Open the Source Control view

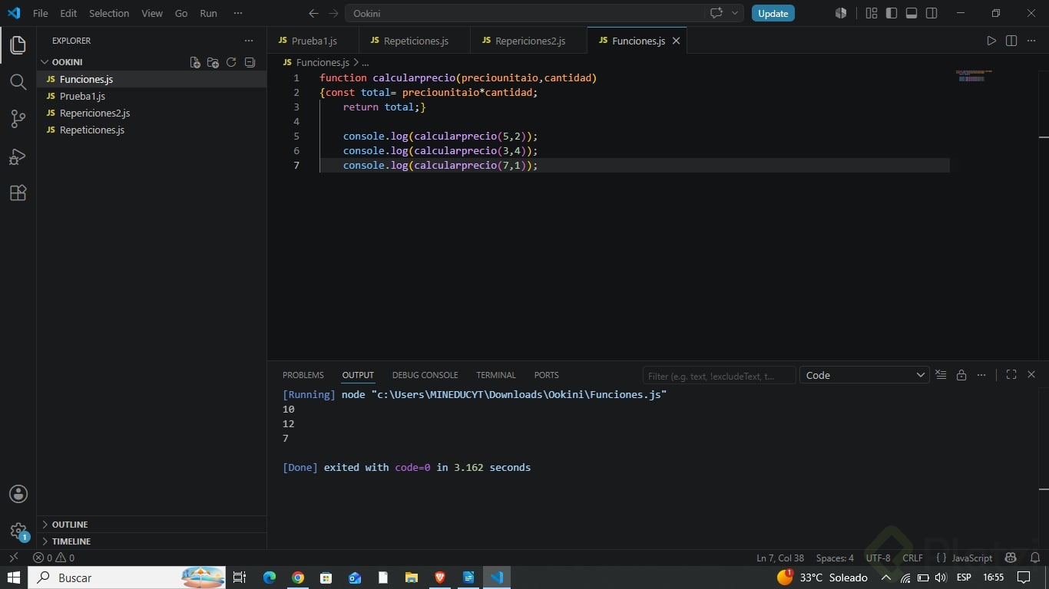click(x=18, y=119)
